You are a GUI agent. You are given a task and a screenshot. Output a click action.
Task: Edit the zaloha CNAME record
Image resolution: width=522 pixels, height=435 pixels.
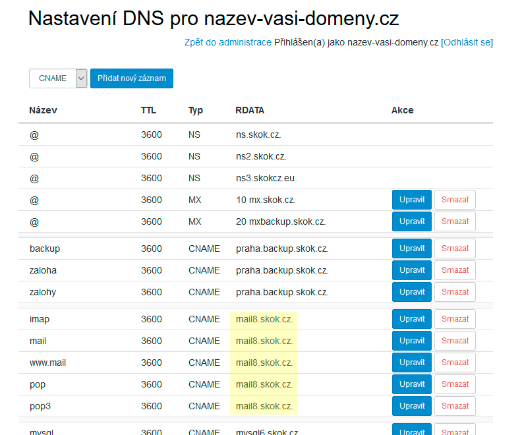pyautogui.click(x=412, y=270)
